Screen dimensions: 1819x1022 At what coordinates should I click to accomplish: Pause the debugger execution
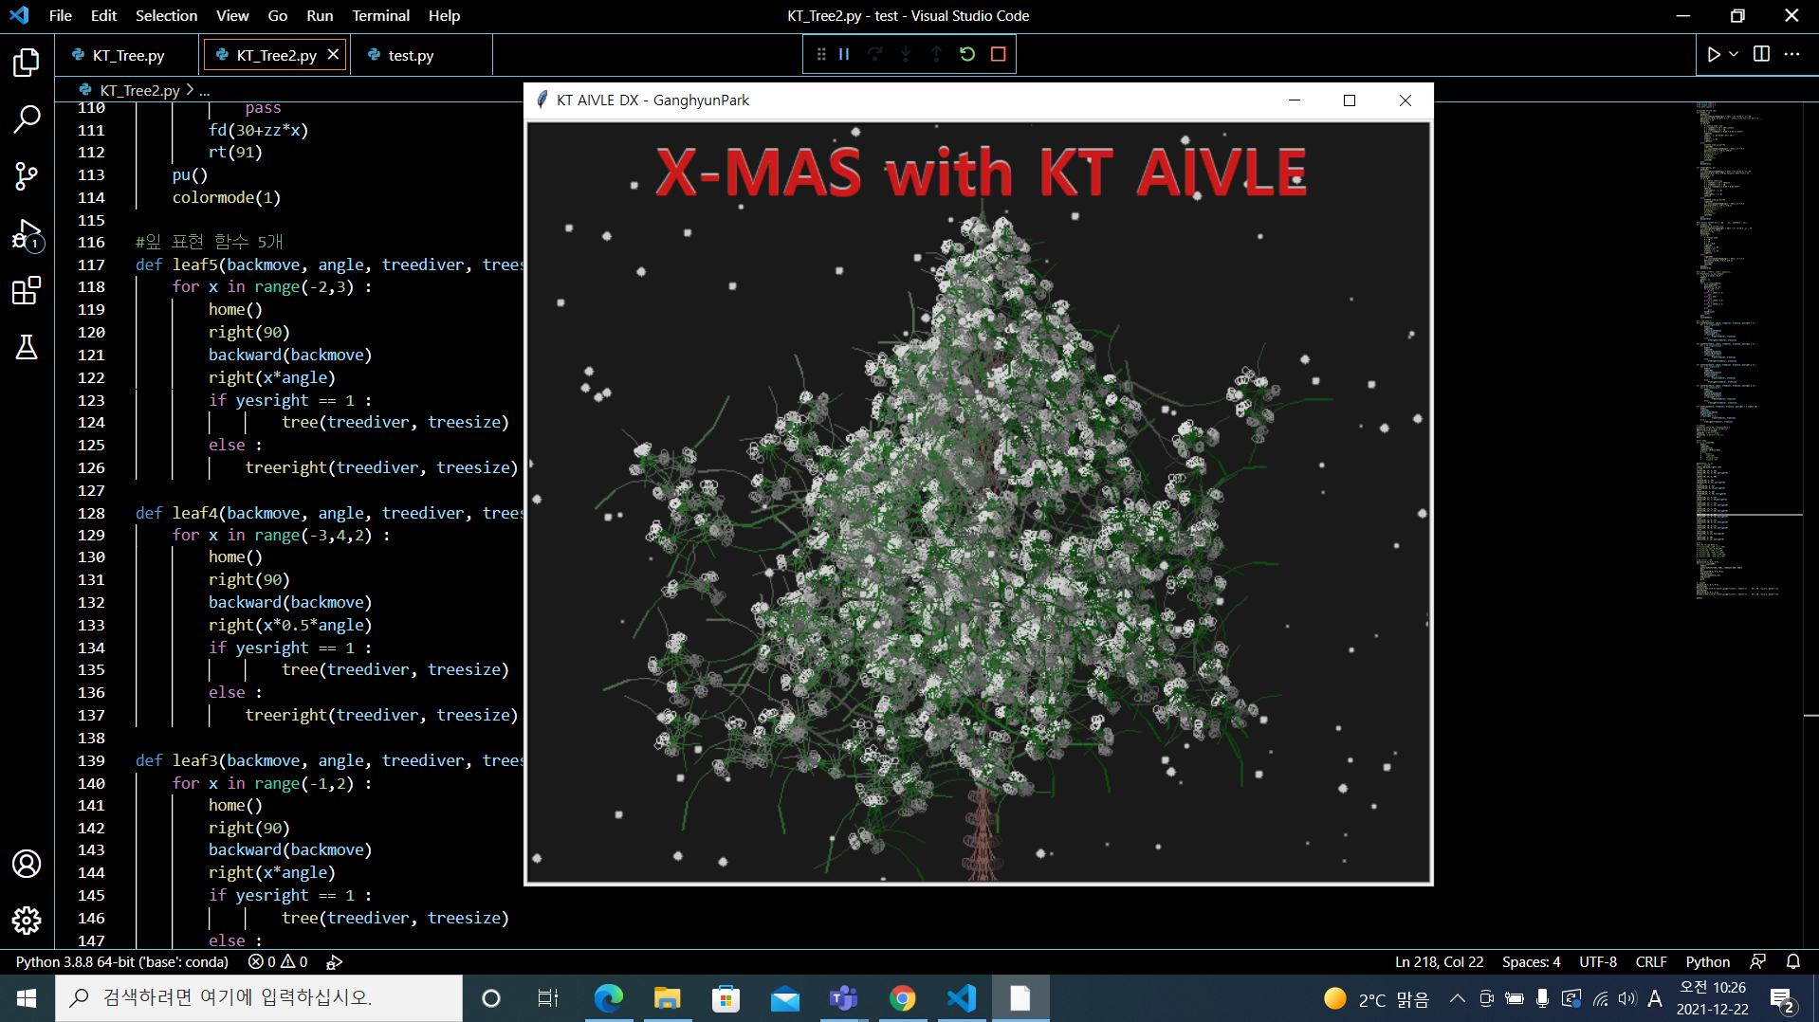843,54
